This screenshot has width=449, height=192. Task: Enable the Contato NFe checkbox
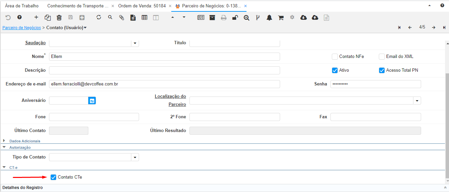pos(334,57)
